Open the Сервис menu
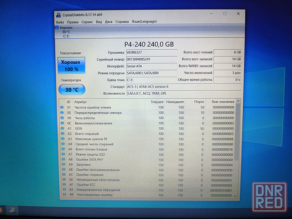Image resolution: width=292 pixels, height=219 pixels. tap(87, 22)
